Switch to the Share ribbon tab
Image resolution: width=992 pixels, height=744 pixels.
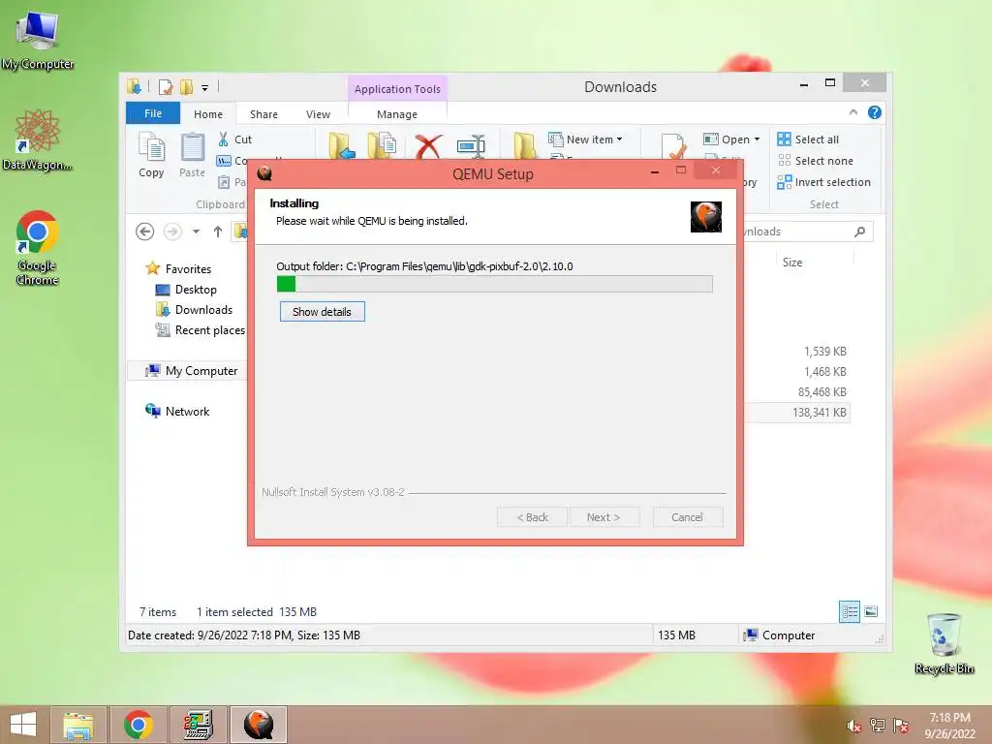(x=263, y=114)
